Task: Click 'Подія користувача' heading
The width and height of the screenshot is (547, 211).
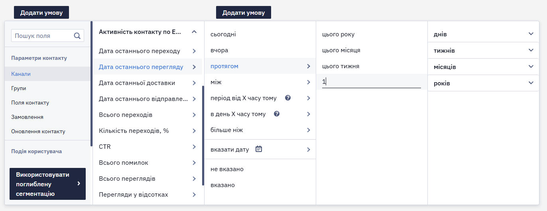Action: click(x=37, y=151)
